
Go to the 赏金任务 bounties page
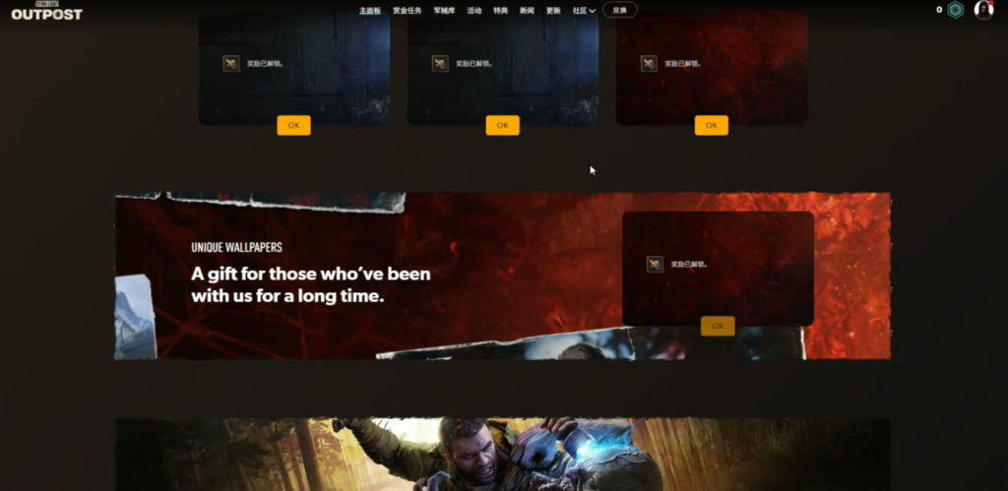pos(407,11)
